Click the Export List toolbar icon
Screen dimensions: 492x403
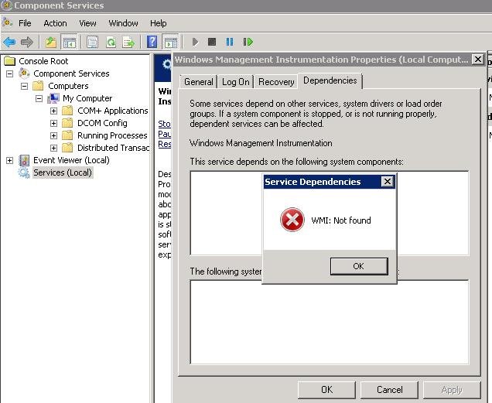[x=128, y=42]
